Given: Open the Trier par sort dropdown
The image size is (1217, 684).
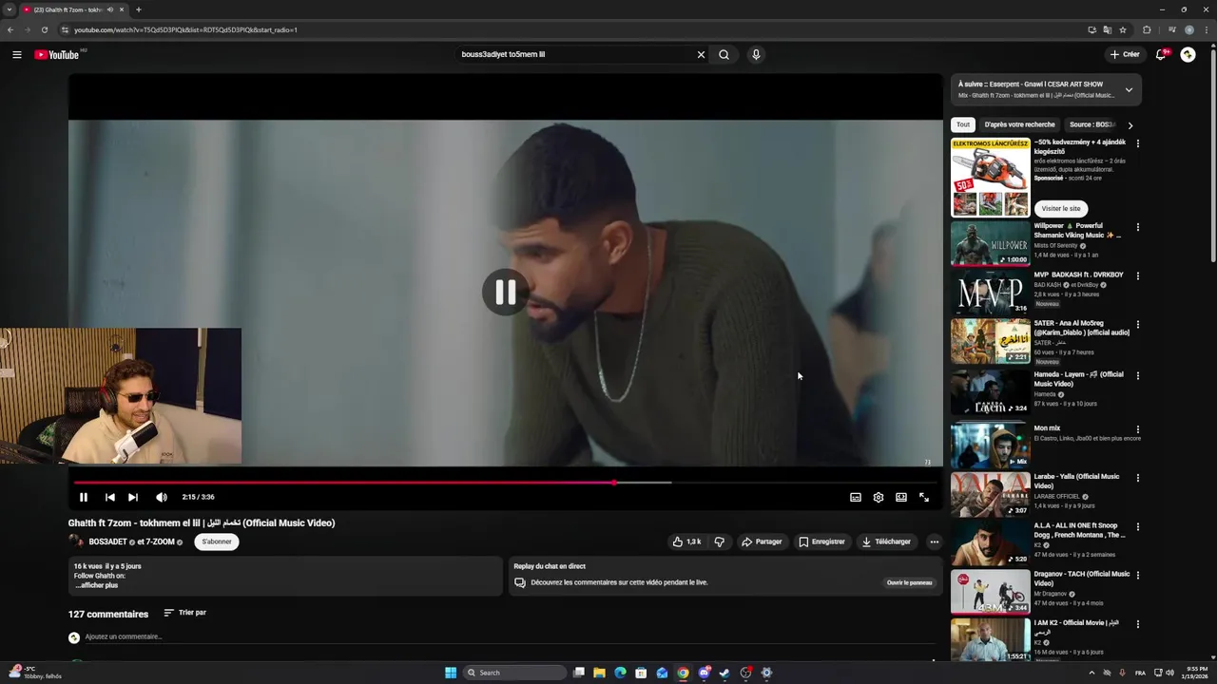Looking at the screenshot, I should point(184,613).
